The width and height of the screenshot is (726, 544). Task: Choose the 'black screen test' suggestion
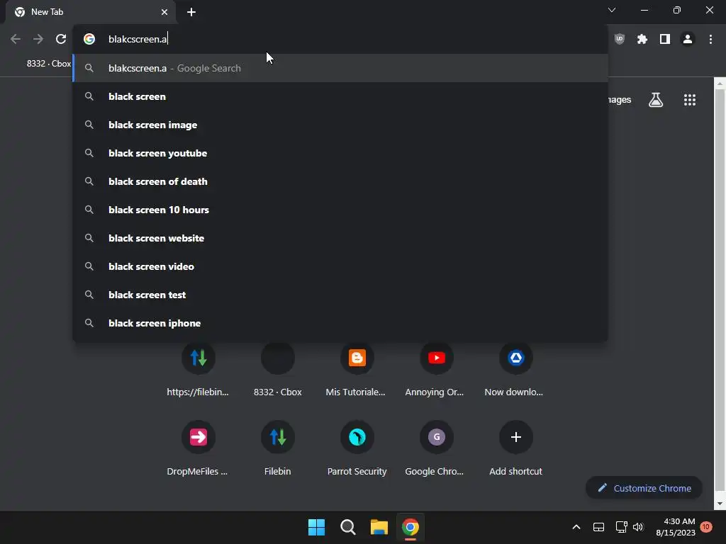(x=340, y=295)
